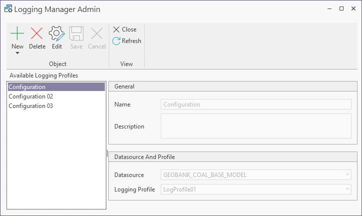Select Configuration 03 profile

[x=31, y=106]
